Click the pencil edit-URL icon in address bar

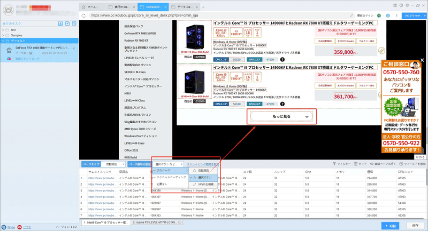click(x=351, y=15)
